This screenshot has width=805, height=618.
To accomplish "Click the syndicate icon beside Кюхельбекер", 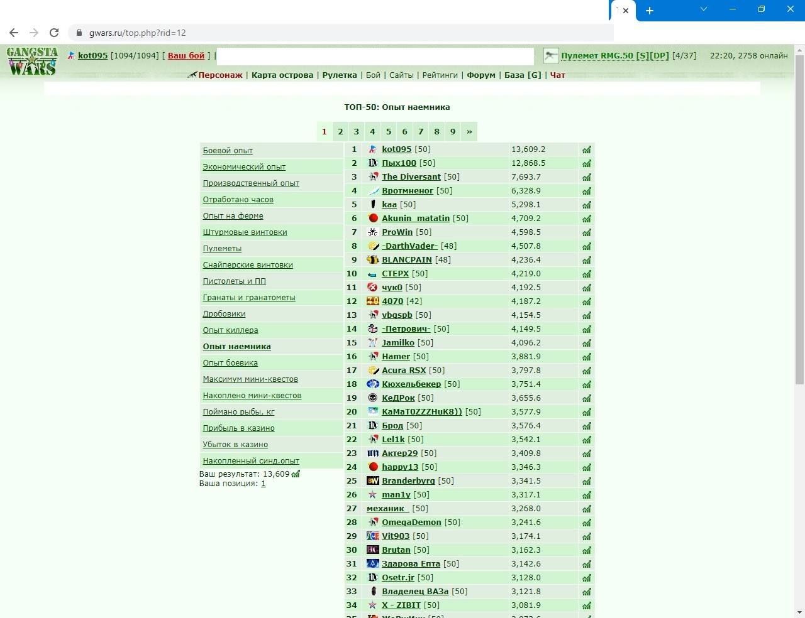I will (x=373, y=384).
